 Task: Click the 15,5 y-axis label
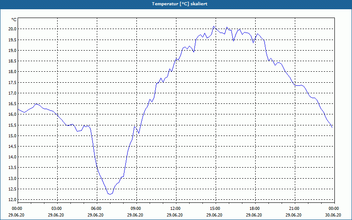tap(13, 125)
